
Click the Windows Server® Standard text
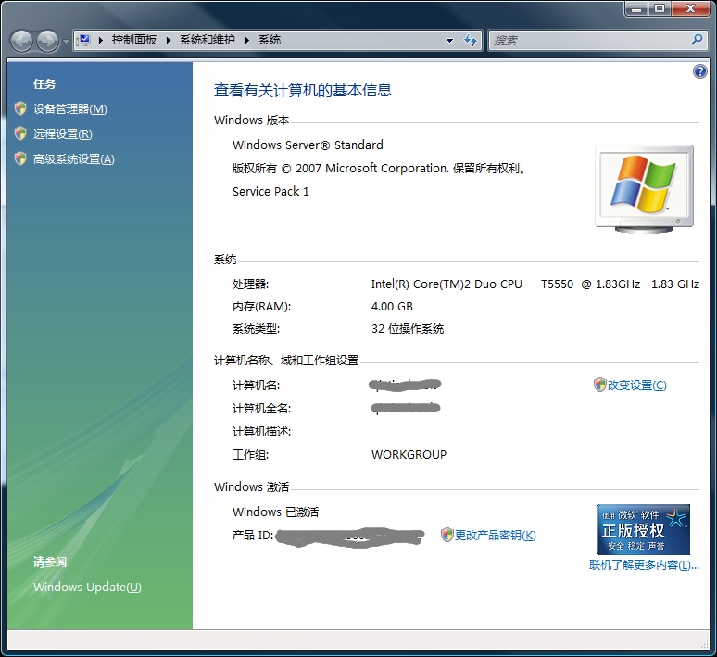308,145
